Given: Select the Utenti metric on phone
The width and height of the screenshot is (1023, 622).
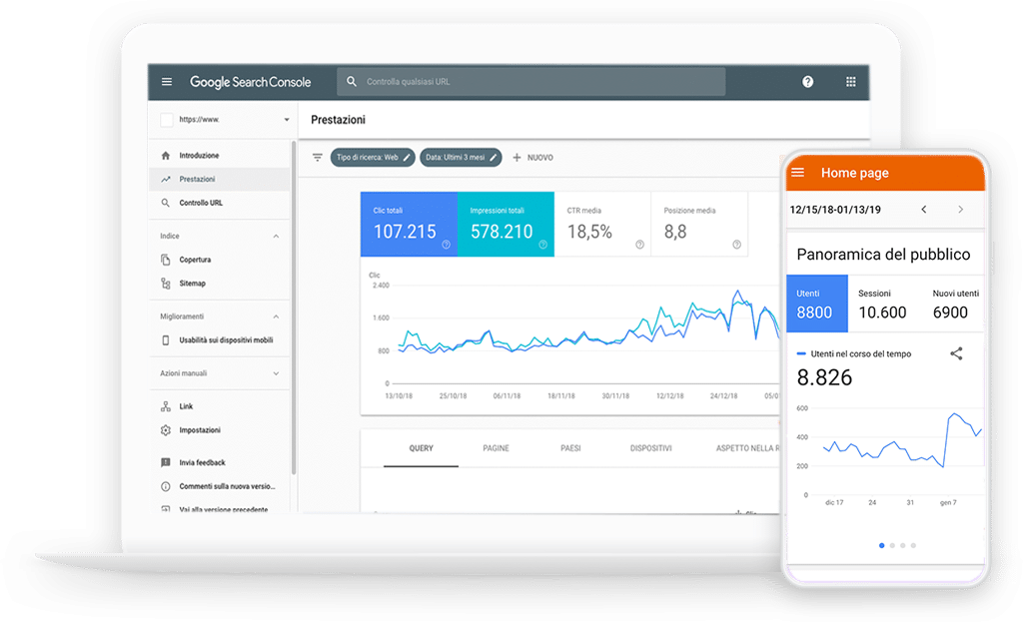Looking at the screenshot, I should click(x=817, y=304).
